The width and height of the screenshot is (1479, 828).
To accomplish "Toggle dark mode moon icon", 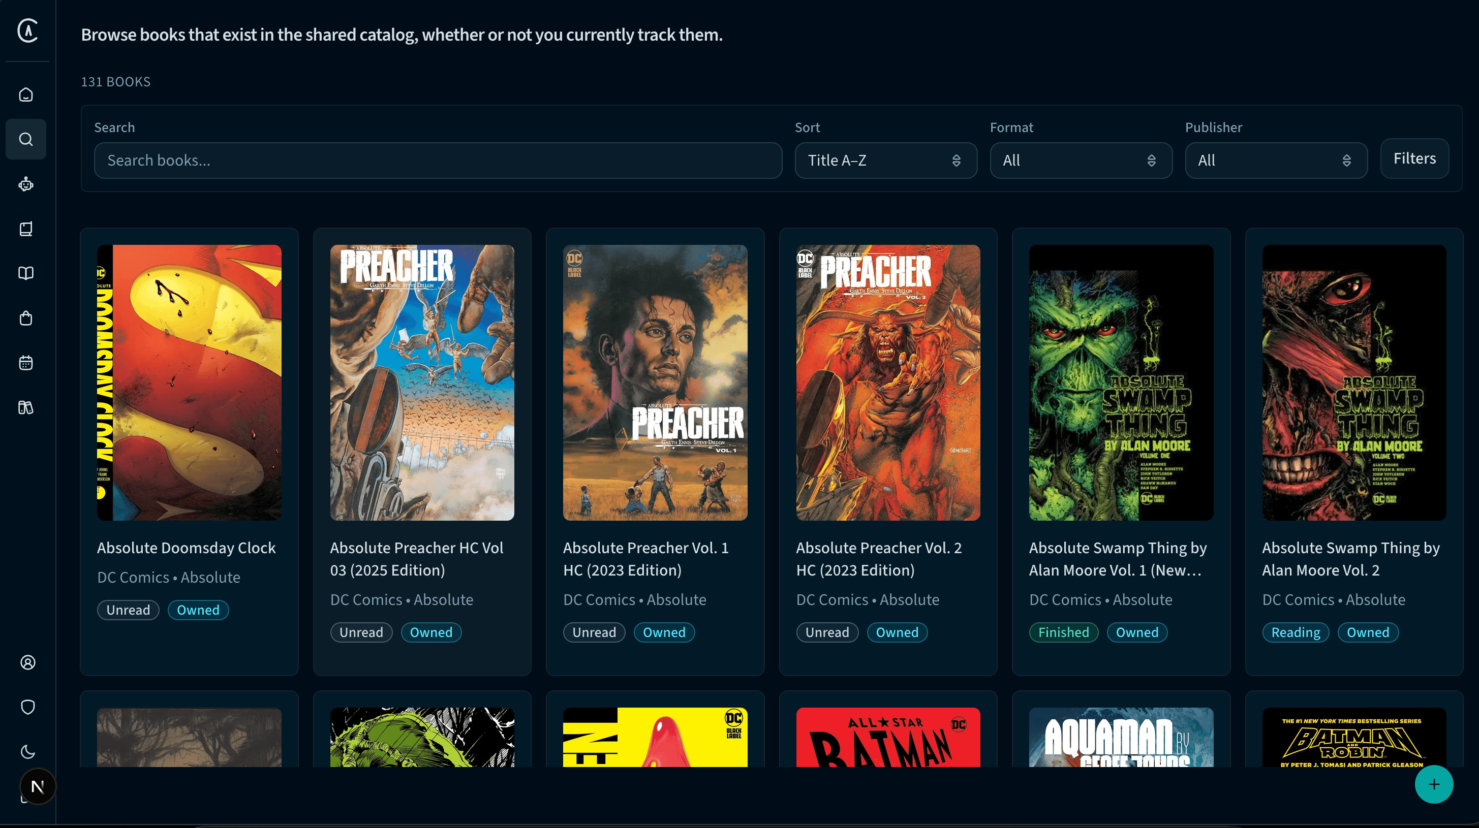I will click(x=27, y=752).
